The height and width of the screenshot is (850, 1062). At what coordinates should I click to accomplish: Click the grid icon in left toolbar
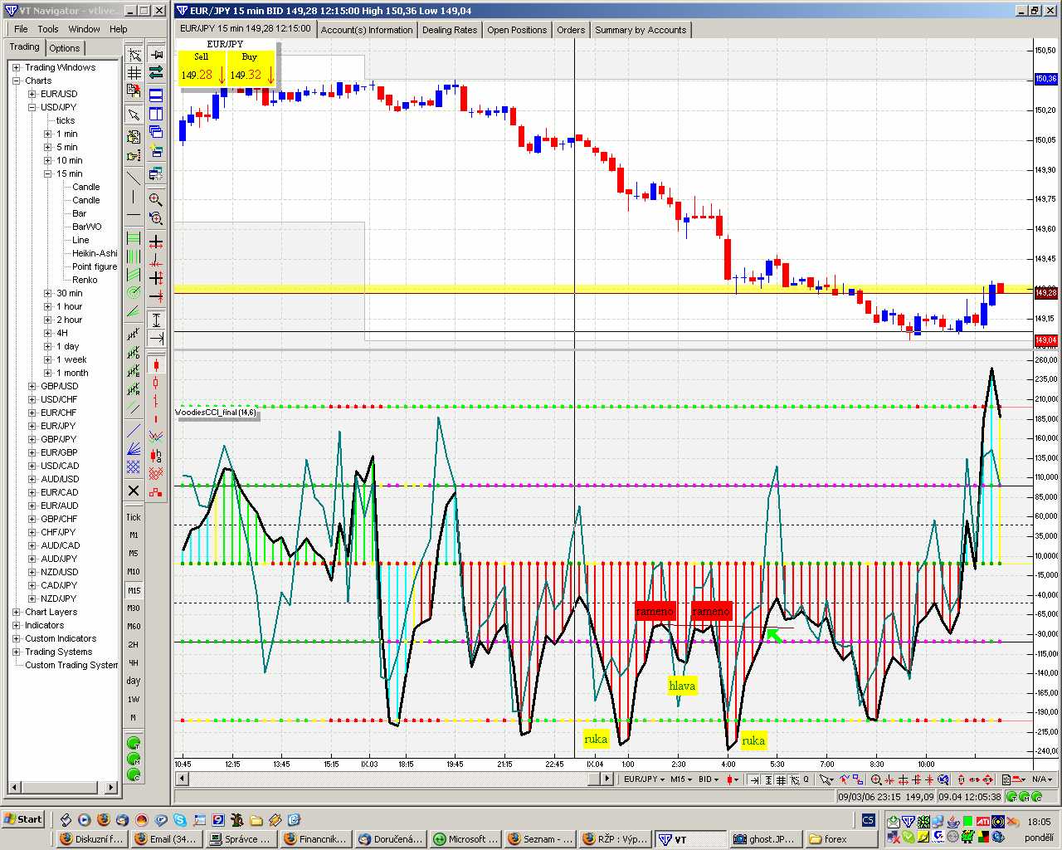[x=134, y=73]
